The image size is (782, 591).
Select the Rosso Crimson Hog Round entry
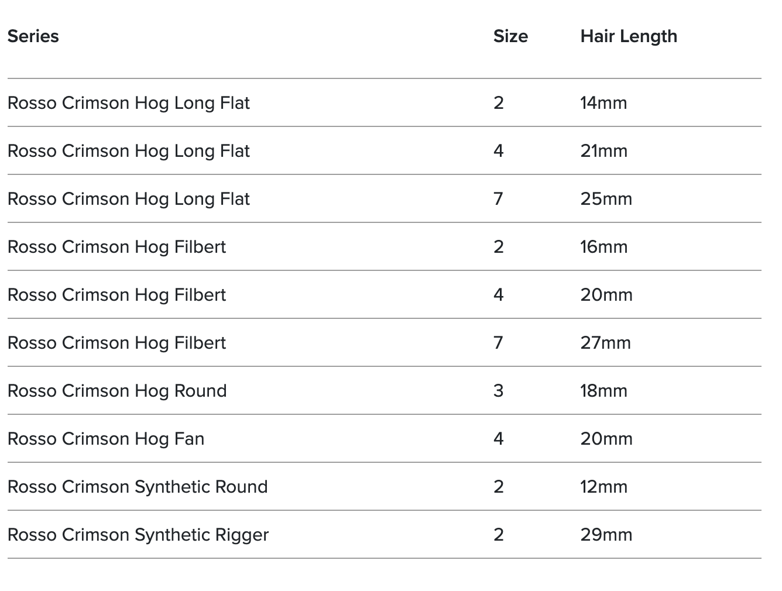click(116, 391)
